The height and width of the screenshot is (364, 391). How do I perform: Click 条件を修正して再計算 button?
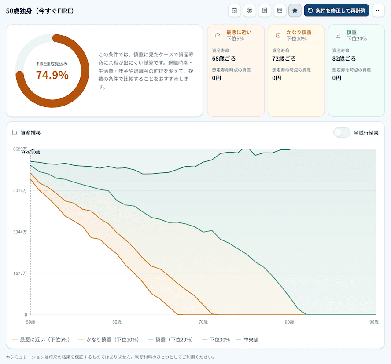(336, 11)
